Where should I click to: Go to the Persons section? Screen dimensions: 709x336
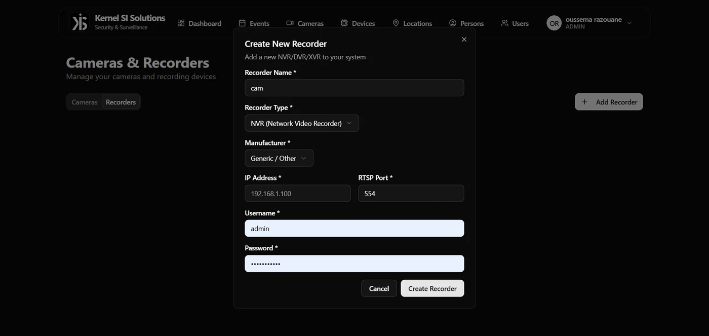[466, 23]
